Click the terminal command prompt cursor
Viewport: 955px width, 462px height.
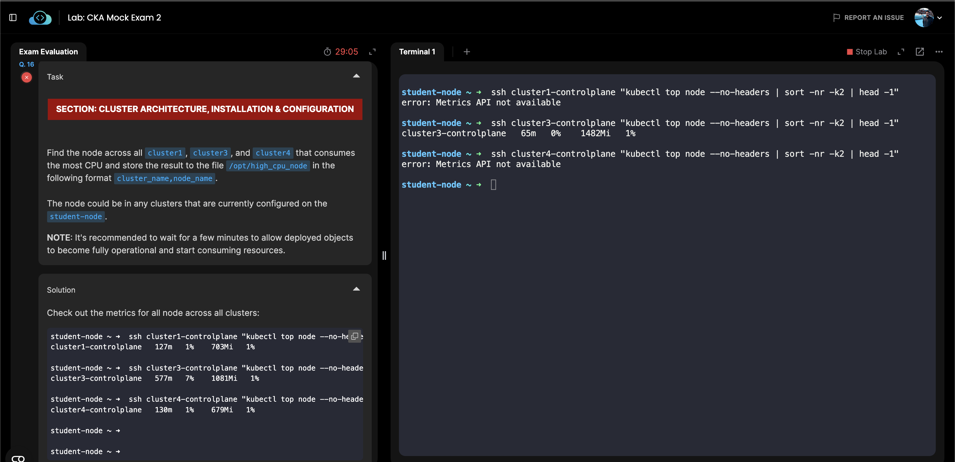click(x=493, y=185)
